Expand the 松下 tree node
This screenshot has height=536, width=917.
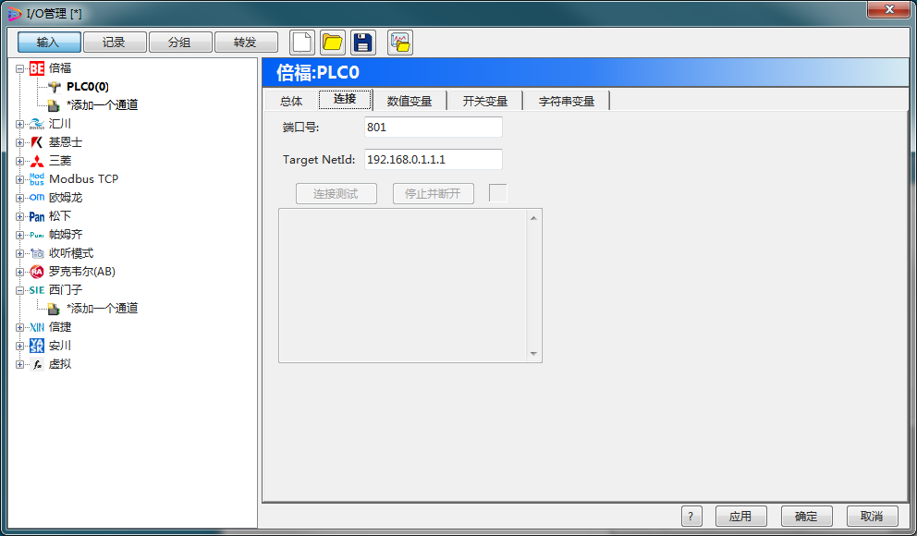20,216
